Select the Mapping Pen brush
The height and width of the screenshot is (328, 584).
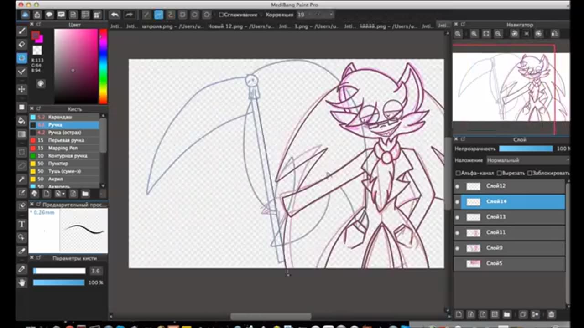(64, 148)
